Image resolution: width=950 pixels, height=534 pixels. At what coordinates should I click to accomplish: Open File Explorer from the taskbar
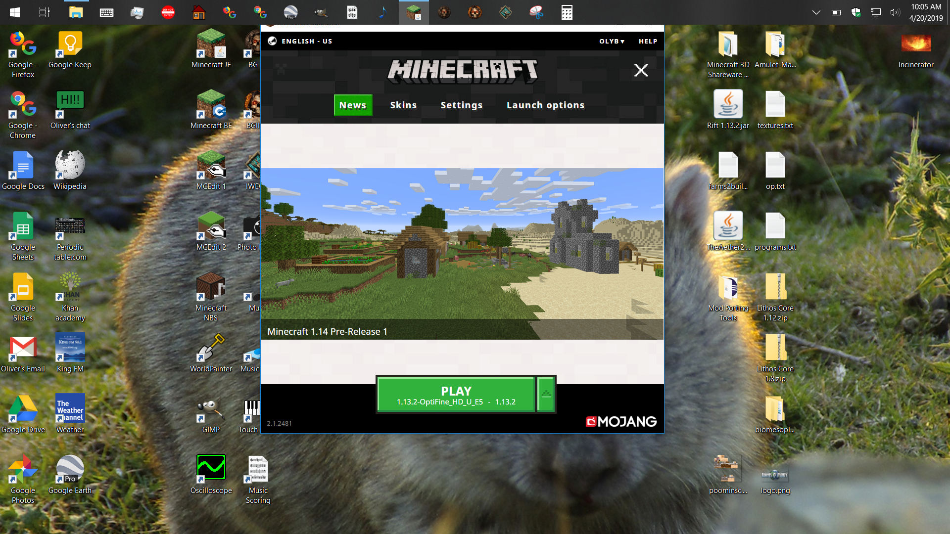coord(76,12)
